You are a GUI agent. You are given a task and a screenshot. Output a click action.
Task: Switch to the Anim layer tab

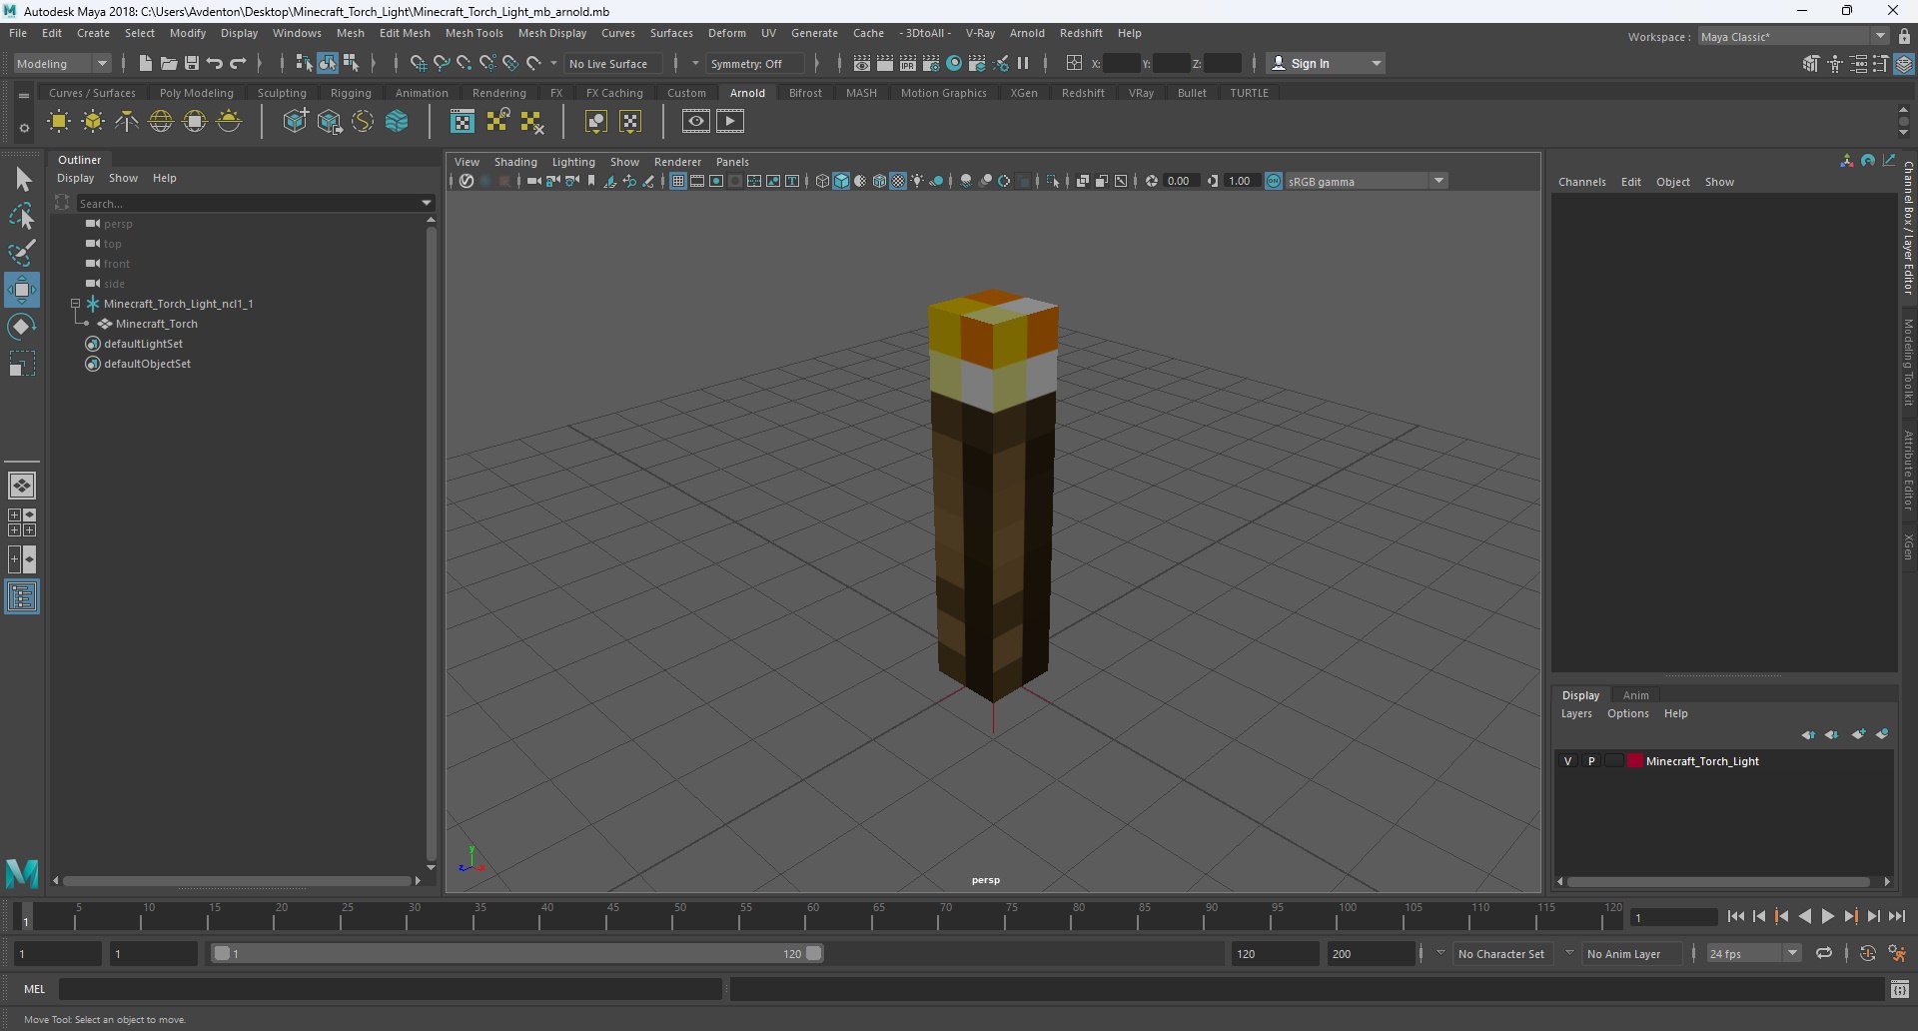point(1635,695)
